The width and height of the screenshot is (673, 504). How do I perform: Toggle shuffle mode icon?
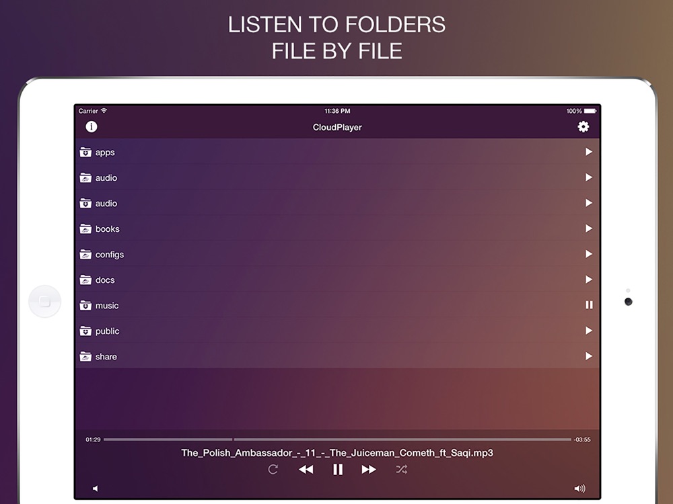click(402, 469)
